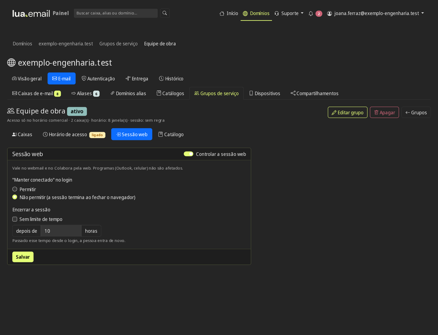Select Não permitir radio option
438x335 pixels.
coord(15,197)
